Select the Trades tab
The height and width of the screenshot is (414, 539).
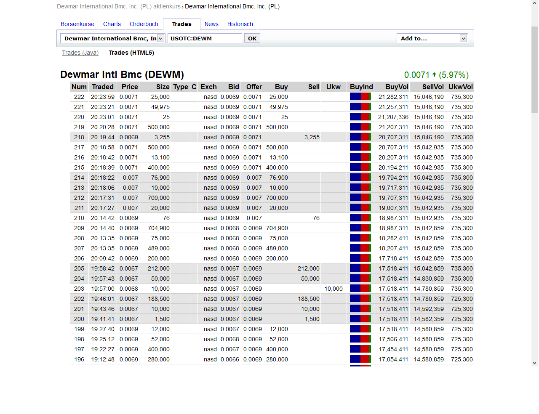point(182,24)
